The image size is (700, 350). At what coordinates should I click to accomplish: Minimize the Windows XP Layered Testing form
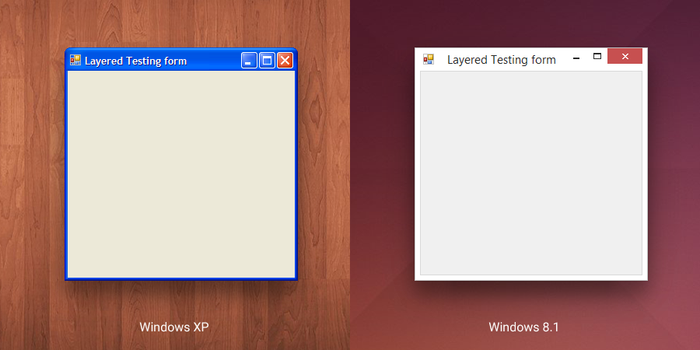(x=249, y=60)
